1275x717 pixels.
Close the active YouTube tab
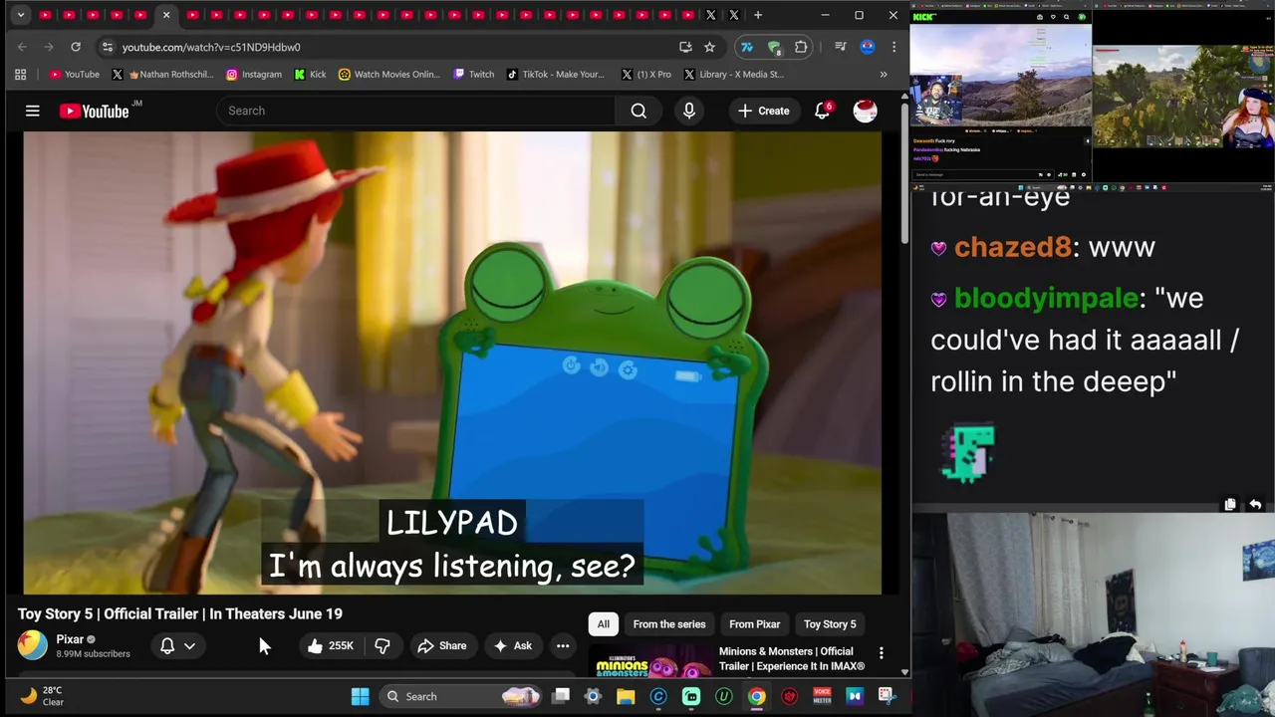click(x=166, y=15)
